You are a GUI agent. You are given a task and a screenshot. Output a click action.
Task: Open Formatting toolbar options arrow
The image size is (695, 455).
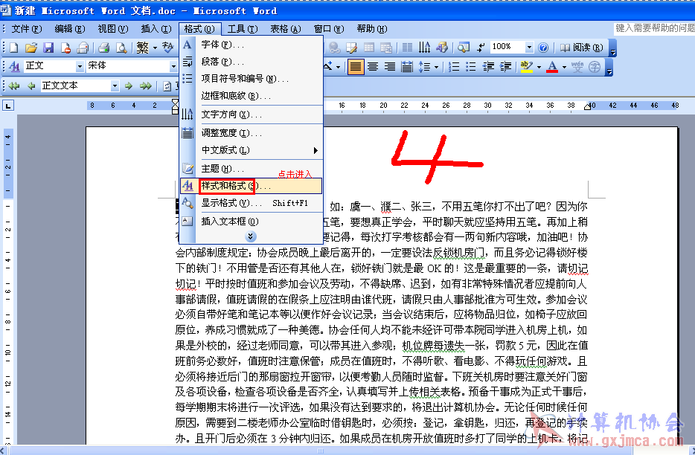(x=609, y=68)
